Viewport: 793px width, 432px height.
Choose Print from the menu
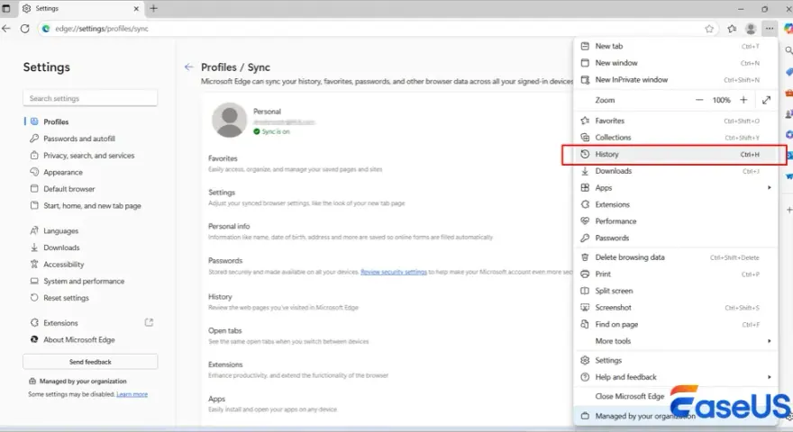pyautogui.click(x=675, y=274)
